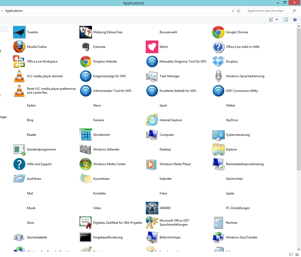Select the Explorer folder icon

coord(218,149)
